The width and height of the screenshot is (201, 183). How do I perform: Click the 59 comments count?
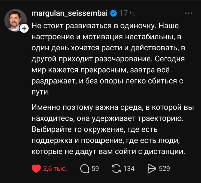coord(95,168)
